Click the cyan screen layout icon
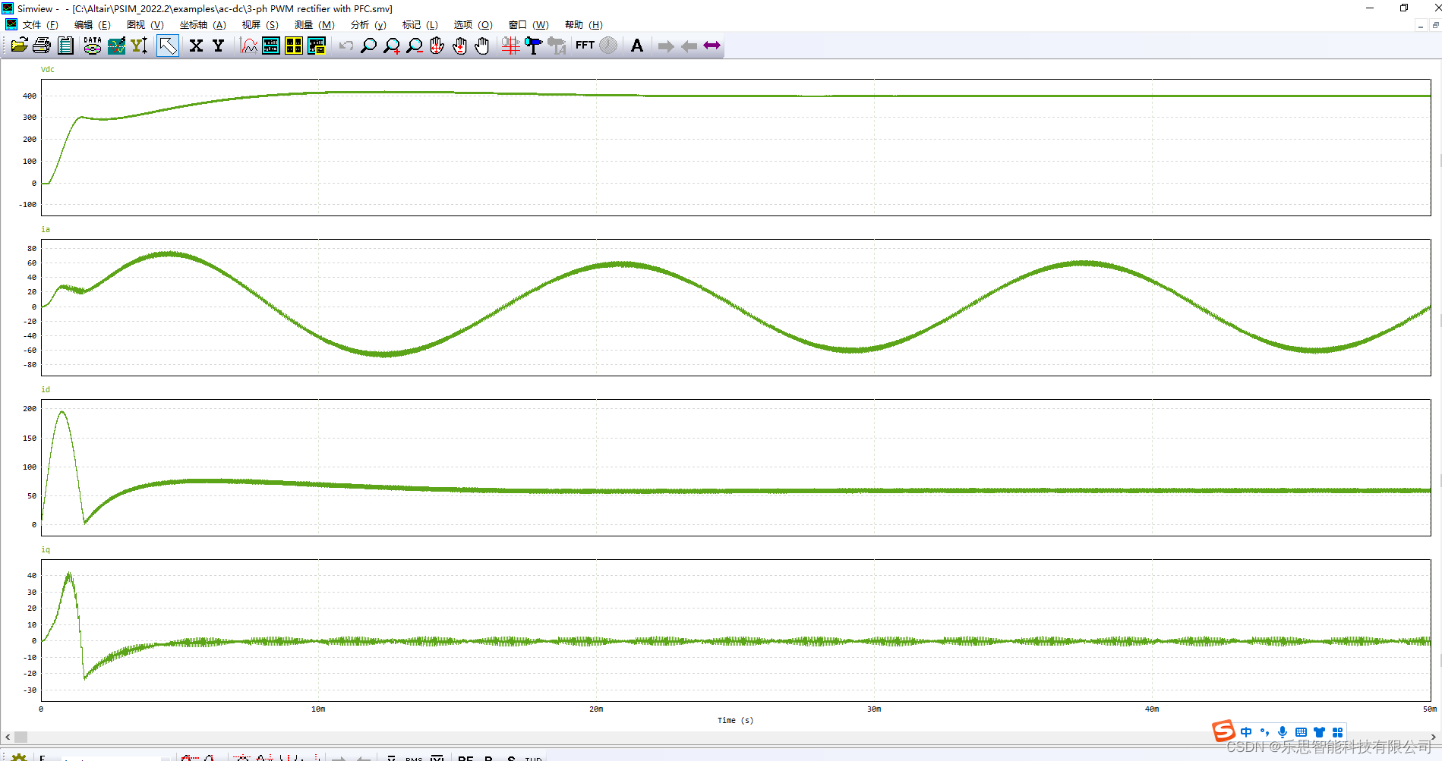The width and height of the screenshot is (1442, 761). pyautogui.click(x=271, y=46)
